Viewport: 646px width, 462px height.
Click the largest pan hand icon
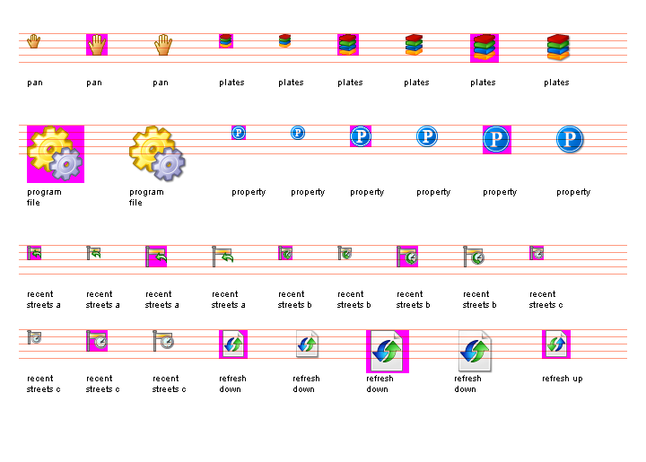162,44
